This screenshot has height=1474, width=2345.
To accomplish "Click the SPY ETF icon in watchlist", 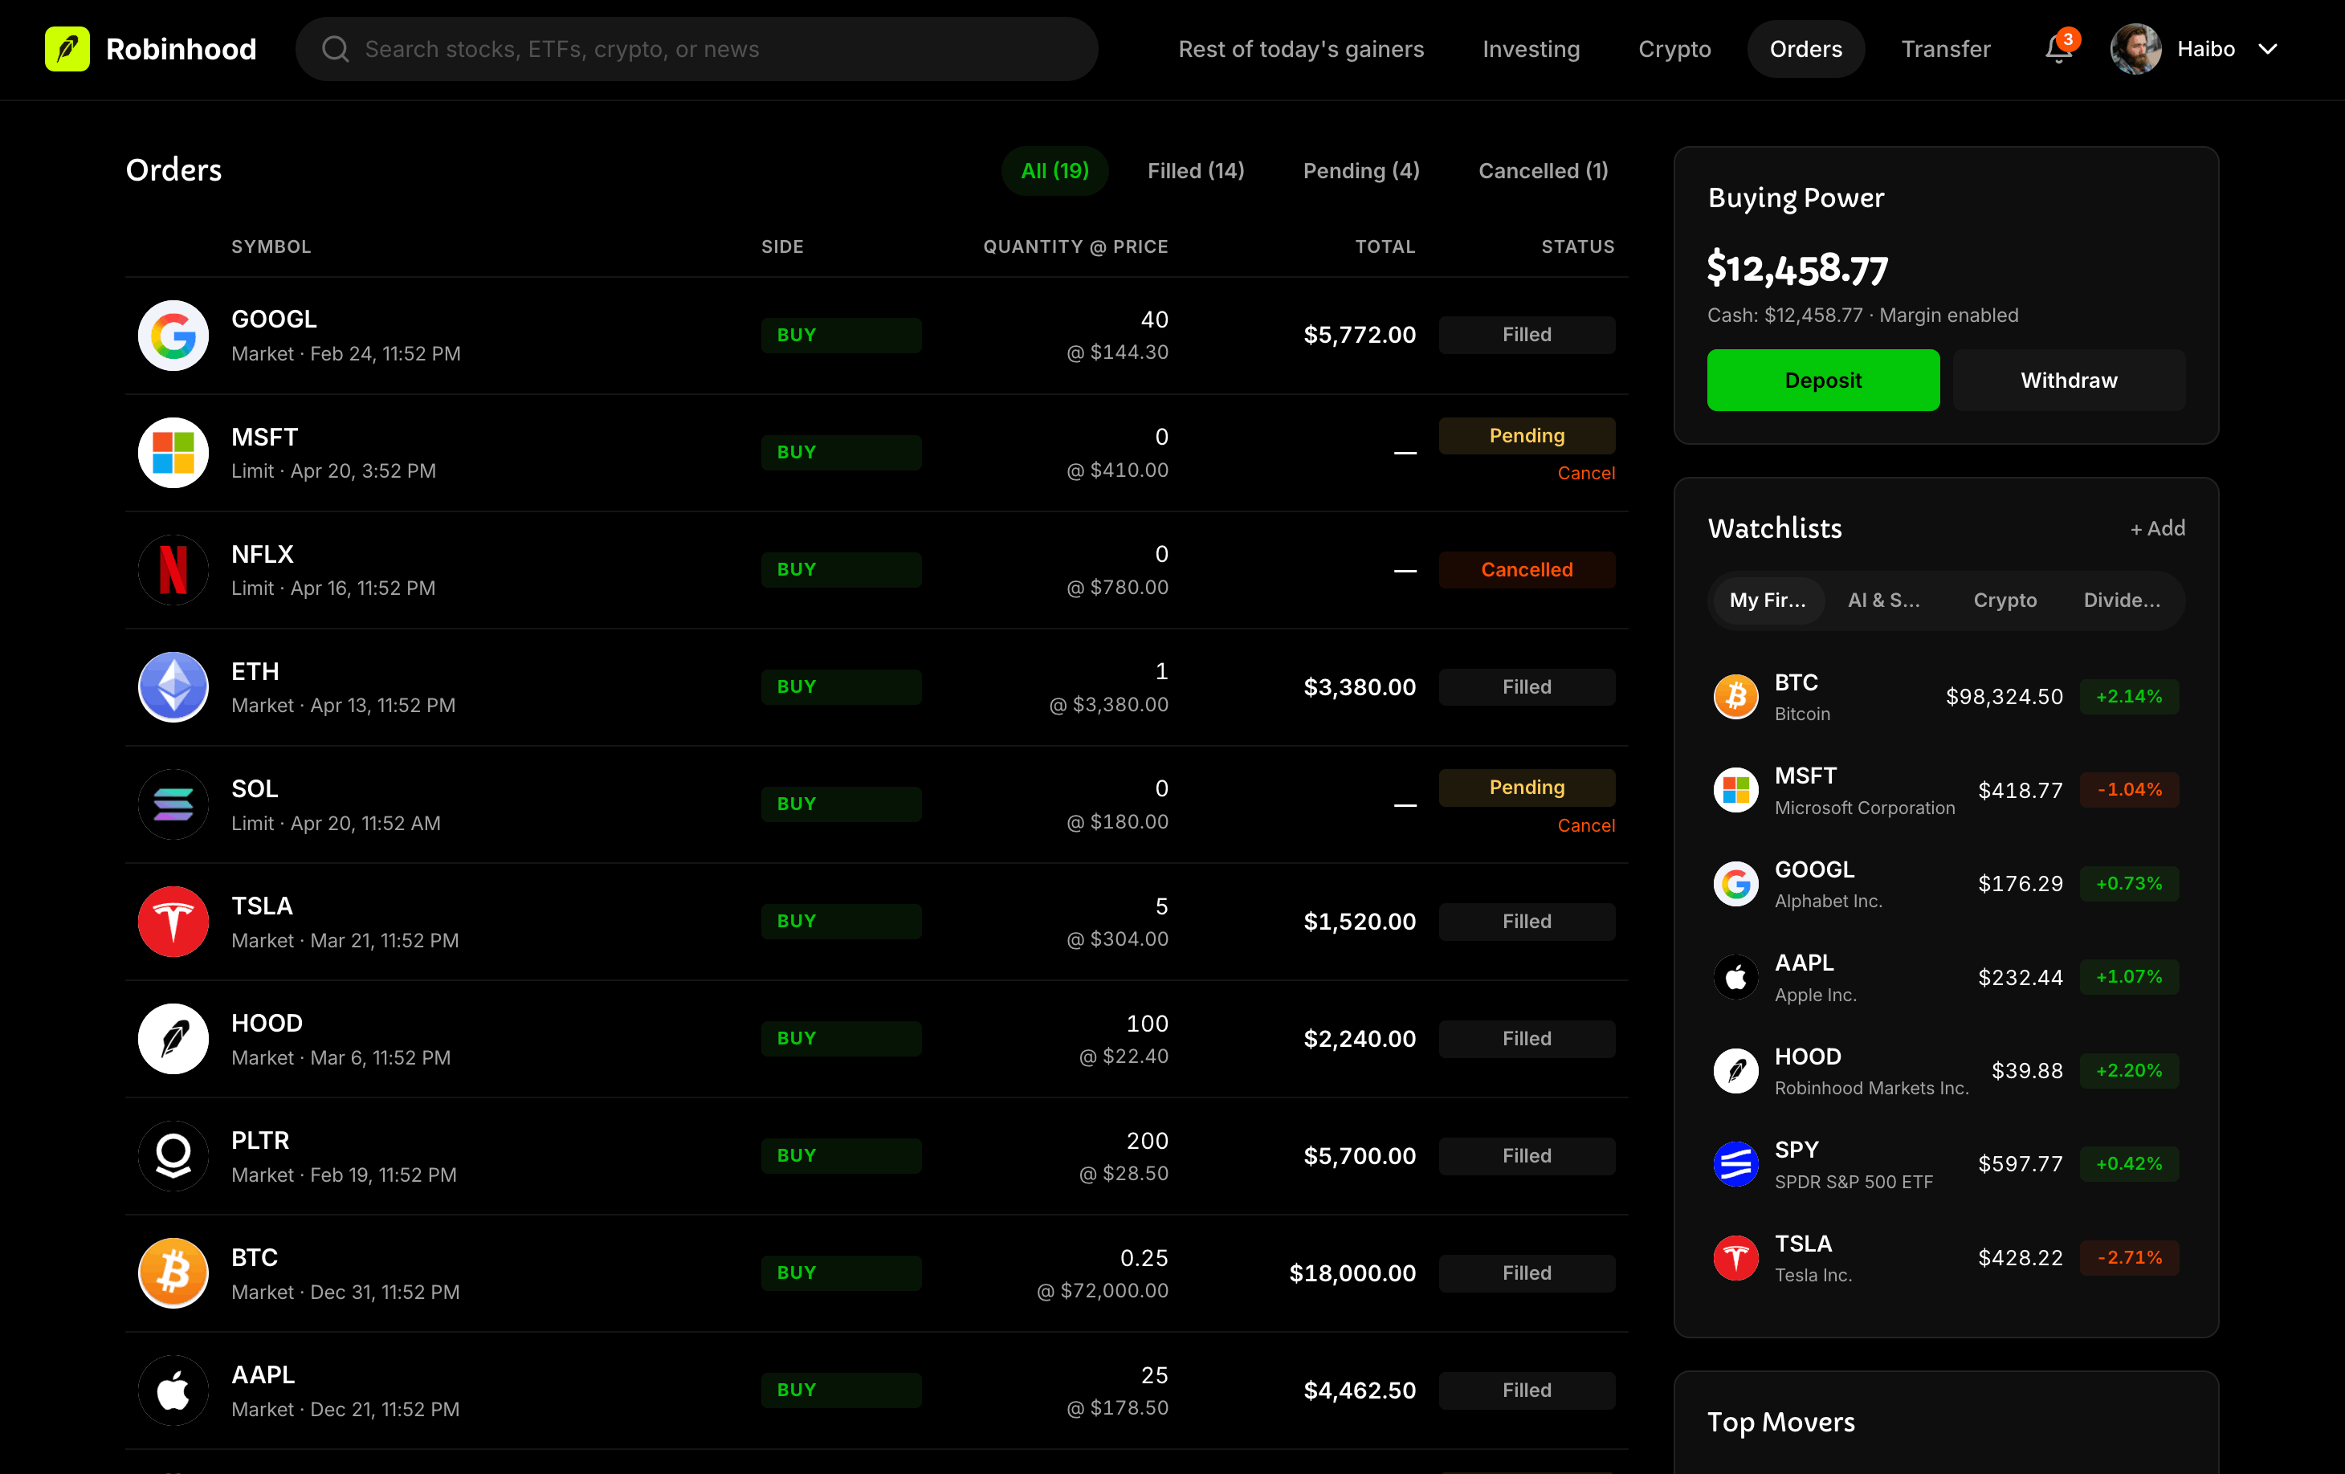I will (1735, 1164).
